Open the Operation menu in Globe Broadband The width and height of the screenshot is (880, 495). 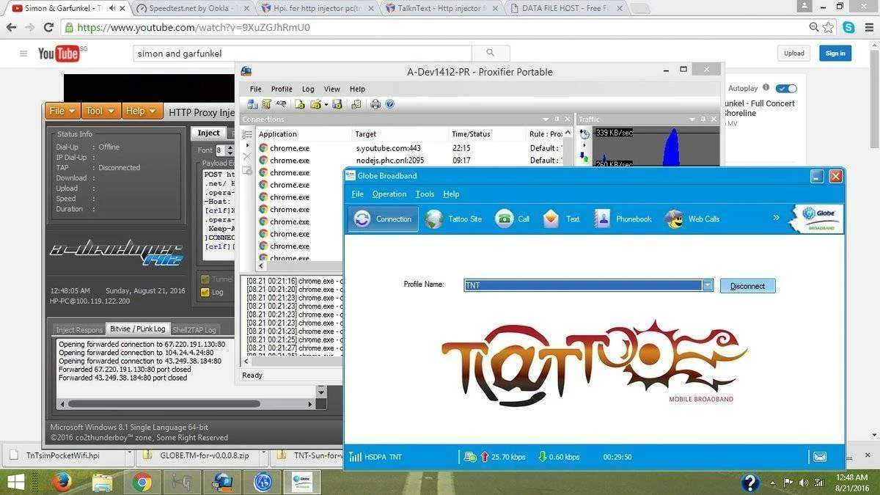389,194
